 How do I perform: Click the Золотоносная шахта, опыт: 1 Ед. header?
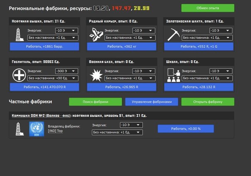point(195,21)
